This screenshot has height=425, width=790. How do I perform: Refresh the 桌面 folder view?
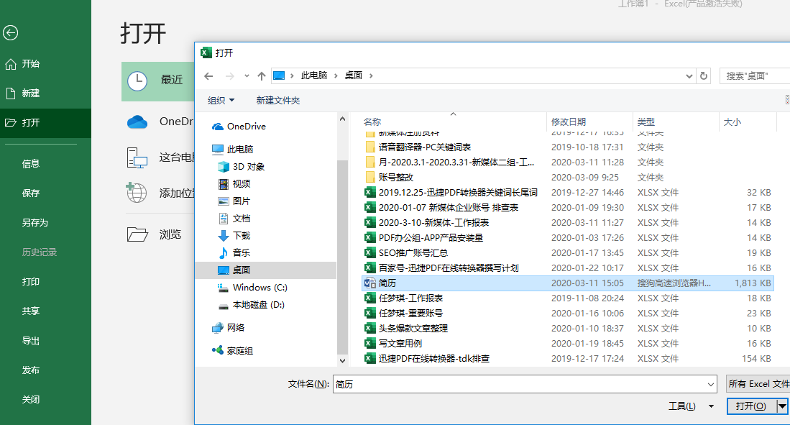point(704,76)
